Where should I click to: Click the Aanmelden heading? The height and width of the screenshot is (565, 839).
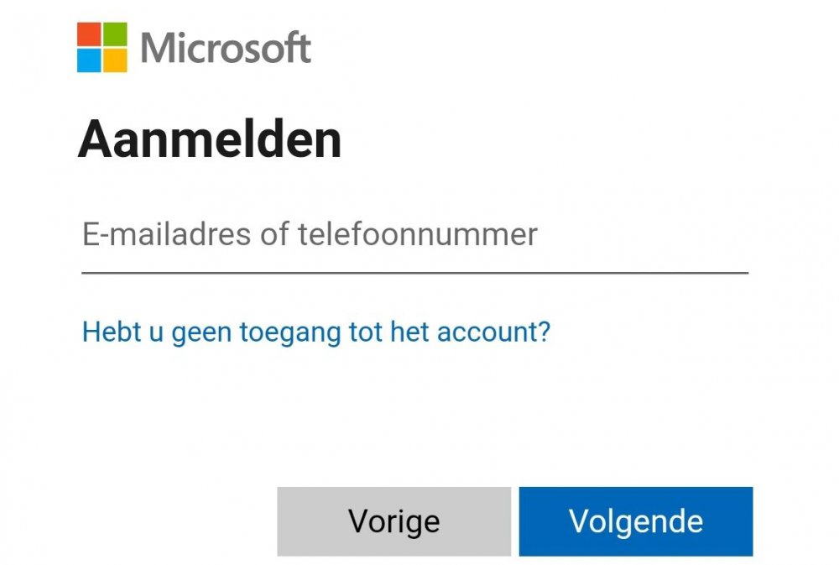[210, 139]
